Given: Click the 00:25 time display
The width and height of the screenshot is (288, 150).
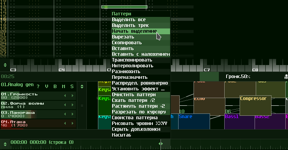Looking at the screenshot, I should pos(8,77).
